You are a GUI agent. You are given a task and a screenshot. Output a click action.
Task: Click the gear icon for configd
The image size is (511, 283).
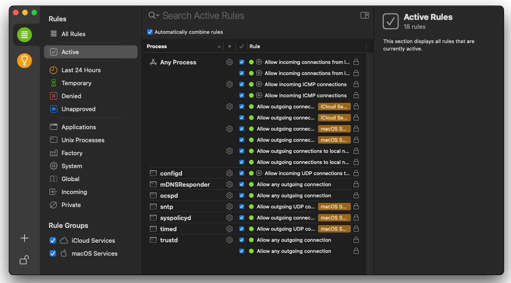[x=229, y=173]
